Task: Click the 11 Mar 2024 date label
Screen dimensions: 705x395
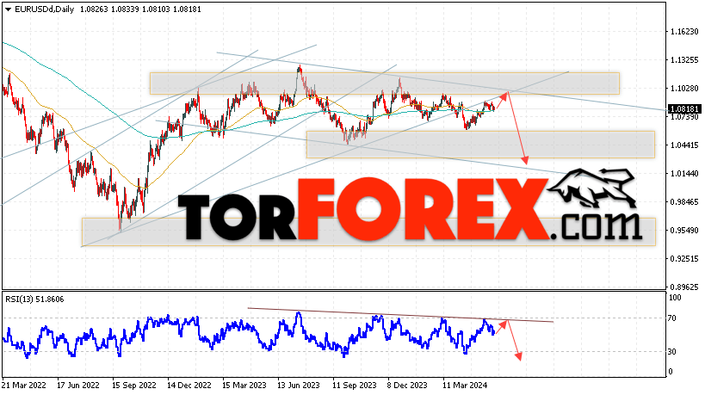Action: click(465, 386)
